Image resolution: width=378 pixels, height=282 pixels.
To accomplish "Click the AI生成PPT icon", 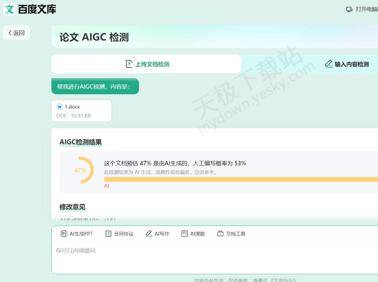I will click(64, 234).
